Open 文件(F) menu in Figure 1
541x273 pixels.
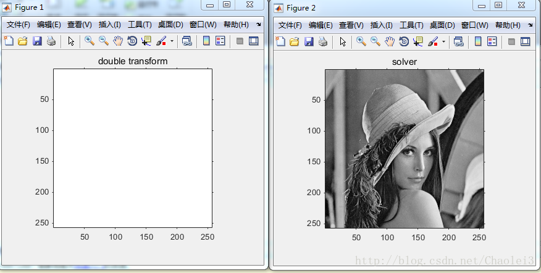pos(19,25)
